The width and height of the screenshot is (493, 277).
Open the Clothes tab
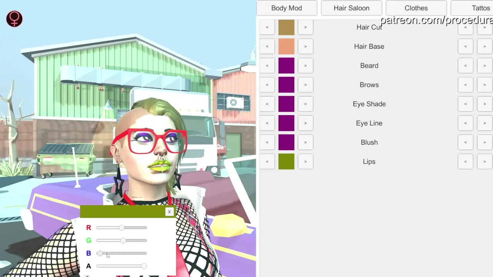(x=416, y=8)
